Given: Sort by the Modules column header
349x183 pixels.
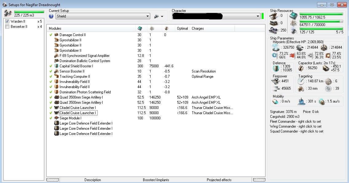Looking at the screenshot, I should (91, 28).
